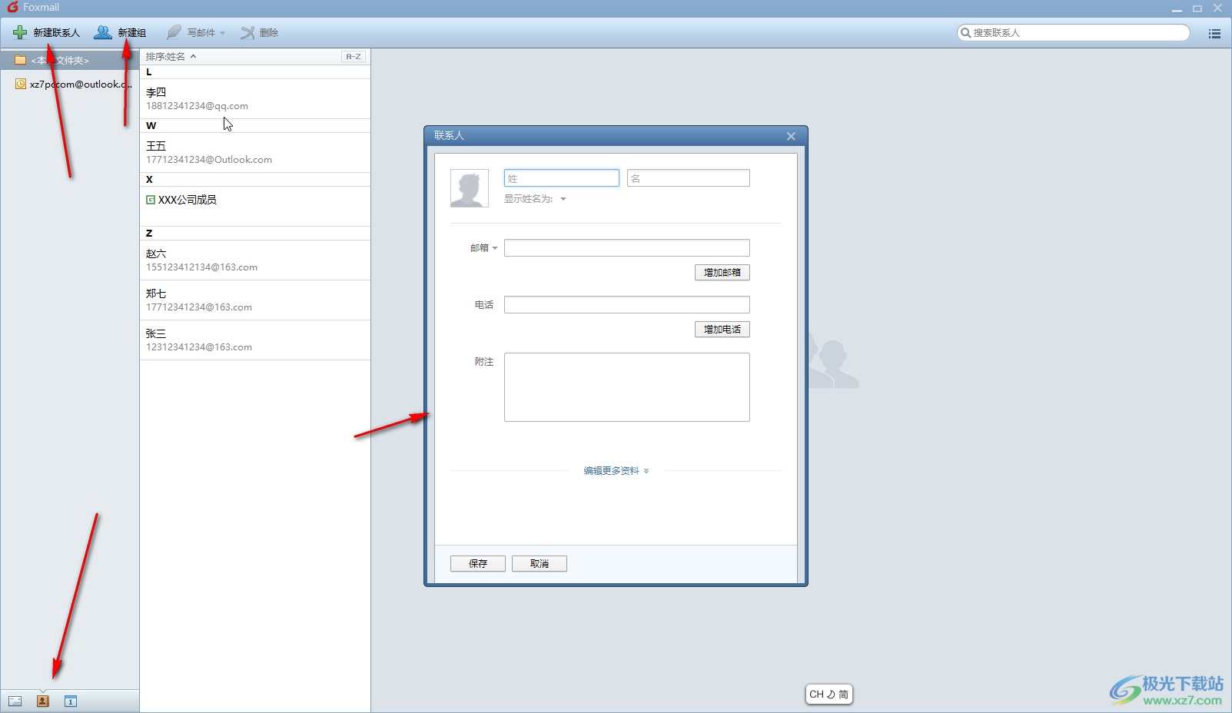Open the 显示姓名为 dropdown

coord(563,199)
